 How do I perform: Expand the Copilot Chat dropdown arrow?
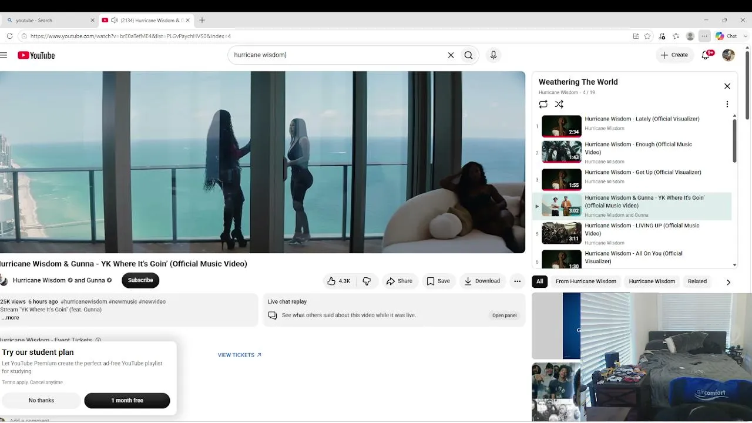746,36
